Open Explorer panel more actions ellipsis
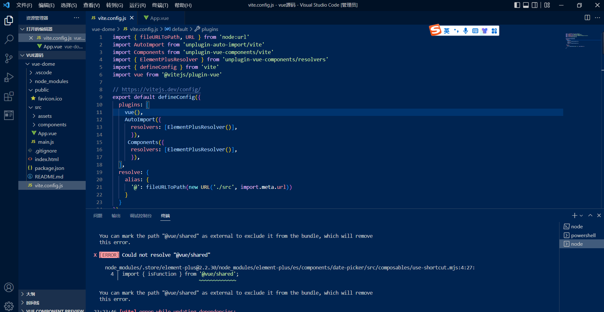The image size is (604, 312). coord(77,18)
